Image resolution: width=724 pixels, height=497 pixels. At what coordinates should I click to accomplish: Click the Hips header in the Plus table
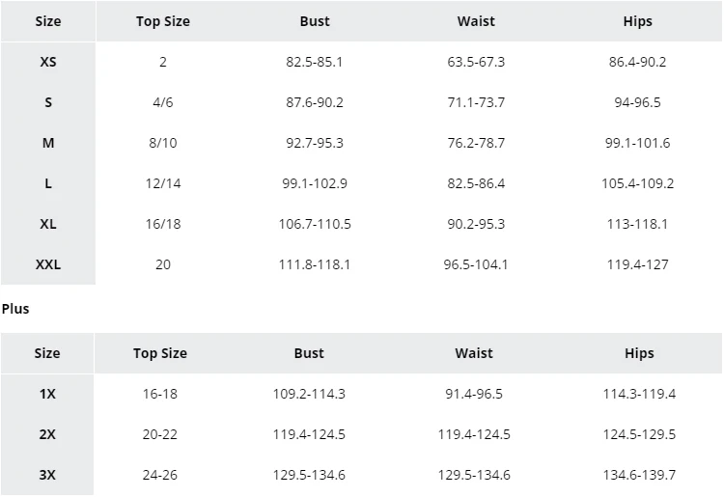click(639, 353)
